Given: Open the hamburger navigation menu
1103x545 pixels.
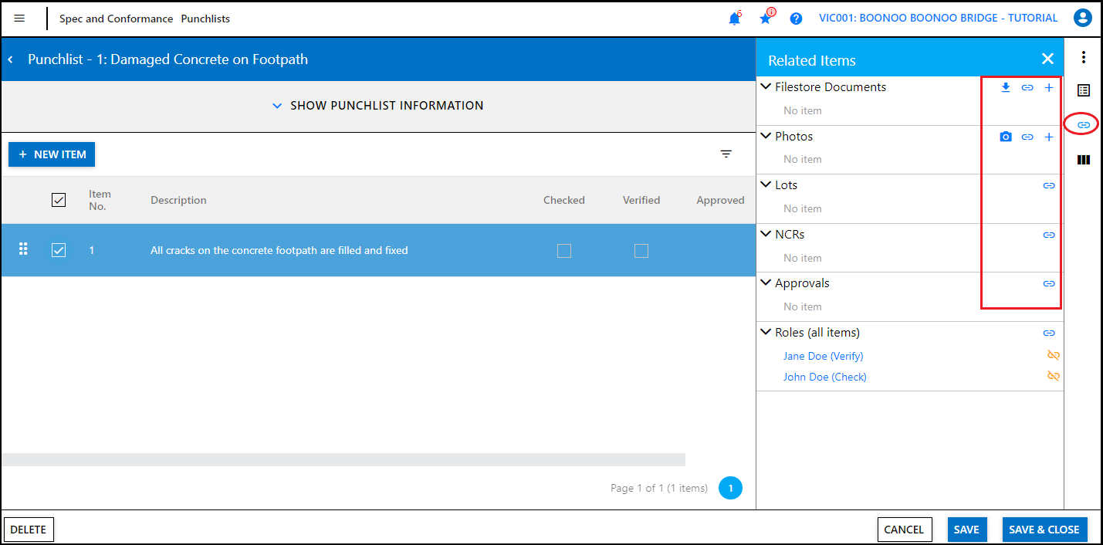Looking at the screenshot, I should [19, 19].
